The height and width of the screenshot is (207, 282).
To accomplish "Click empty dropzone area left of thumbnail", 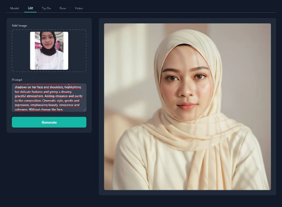I will pyautogui.click(x=21, y=51).
